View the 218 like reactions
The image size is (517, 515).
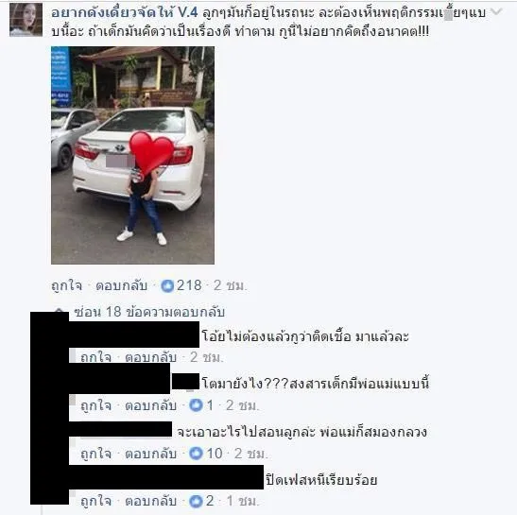tap(181, 285)
